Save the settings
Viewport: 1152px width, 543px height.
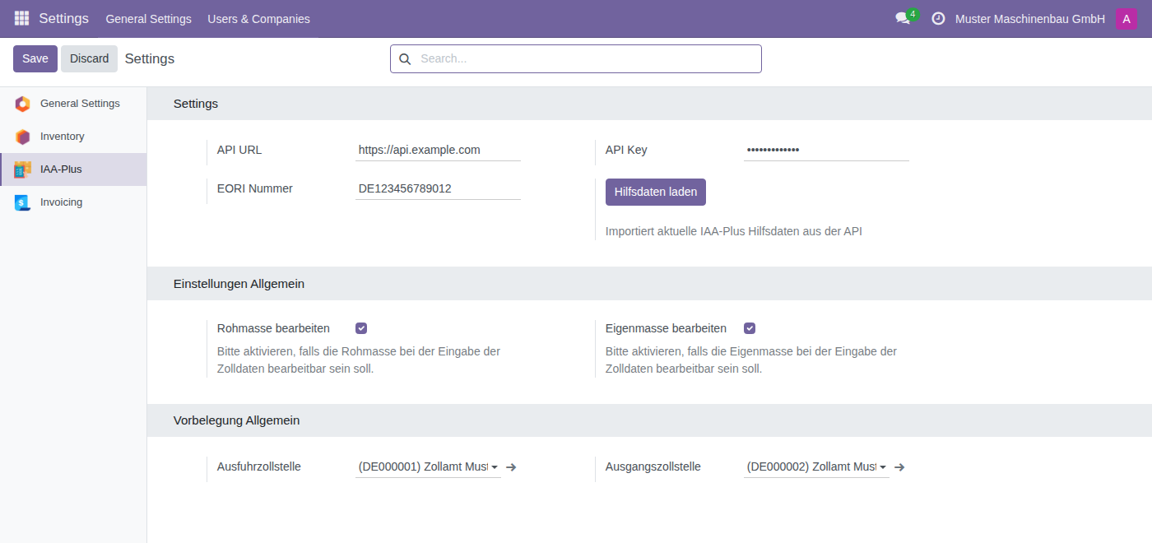(35, 58)
